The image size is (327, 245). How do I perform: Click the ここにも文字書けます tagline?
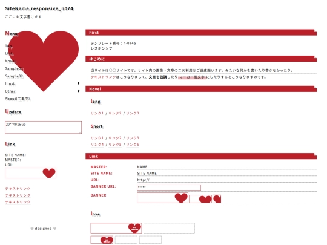(x=23, y=17)
